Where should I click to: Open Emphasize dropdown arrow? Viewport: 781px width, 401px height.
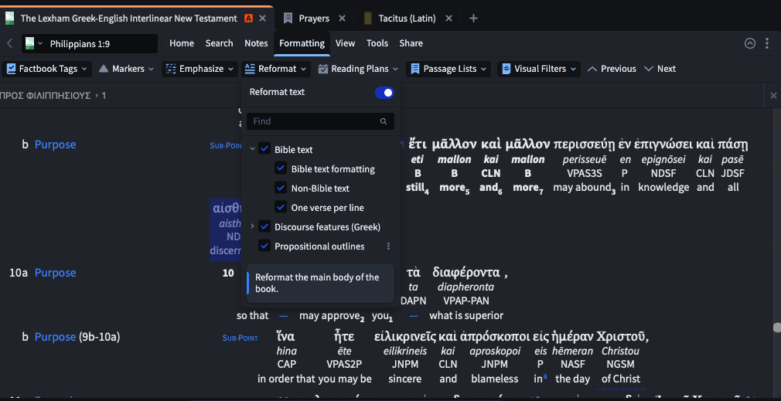pos(230,69)
